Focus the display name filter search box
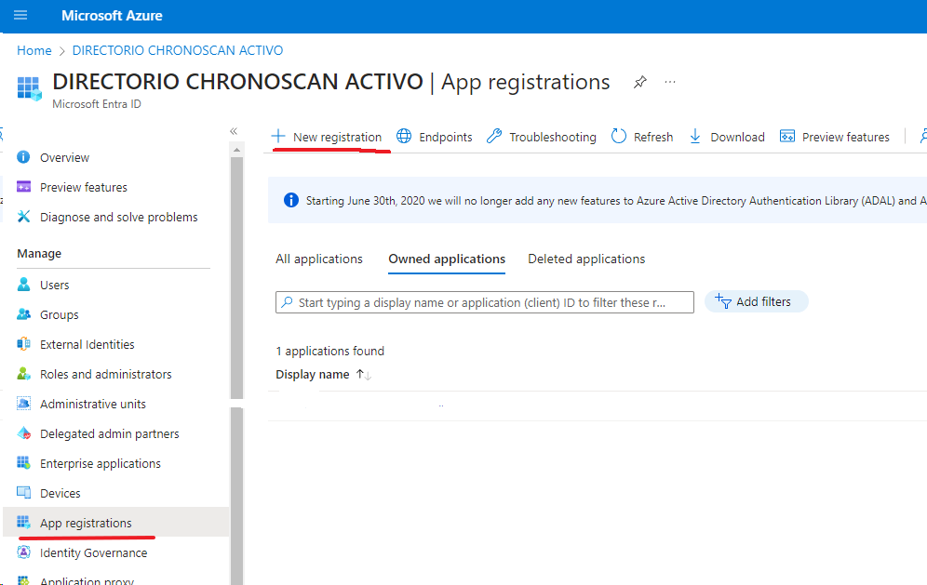Image resolution: width=927 pixels, height=585 pixels. pos(485,302)
